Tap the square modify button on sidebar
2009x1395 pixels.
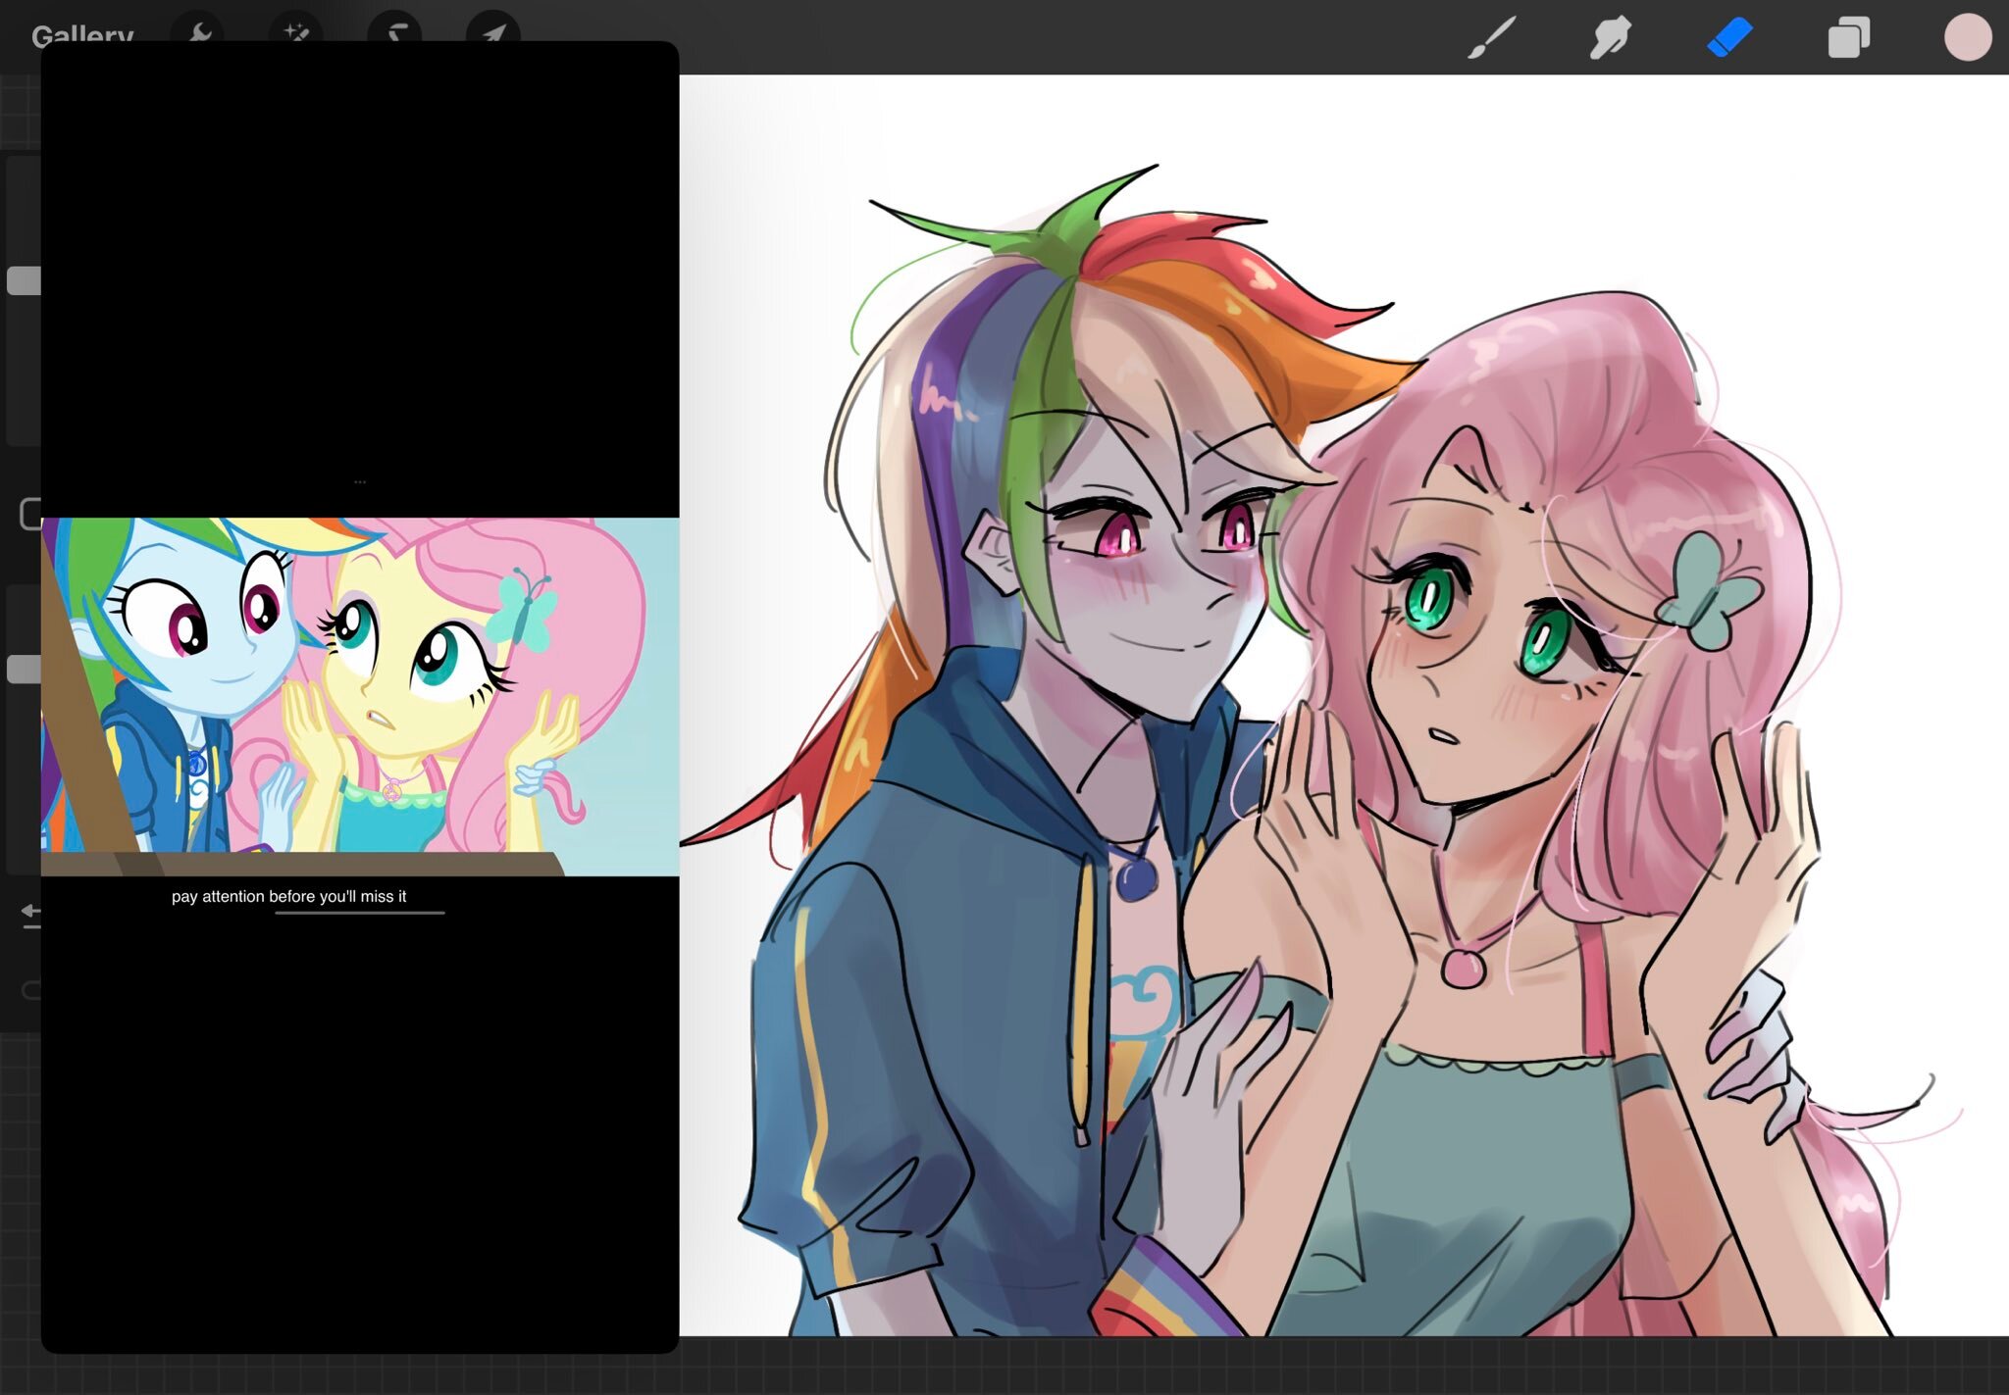29,513
